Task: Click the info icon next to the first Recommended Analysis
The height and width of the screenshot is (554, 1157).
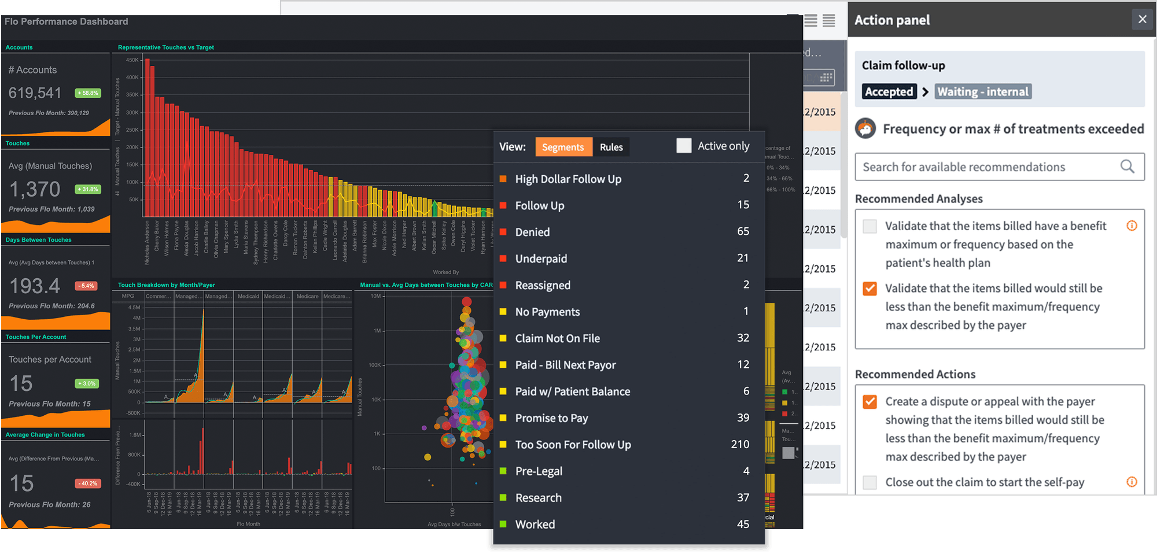Action: click(x=1132, y=226)
